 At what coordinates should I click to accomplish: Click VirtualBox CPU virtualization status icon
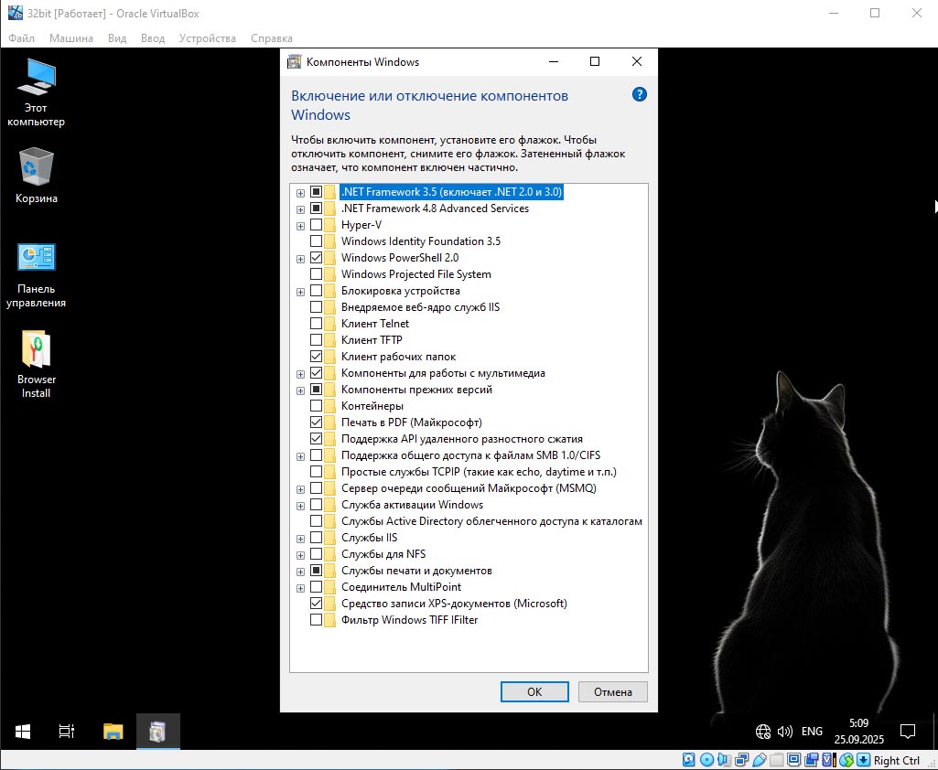pos(829,760)
